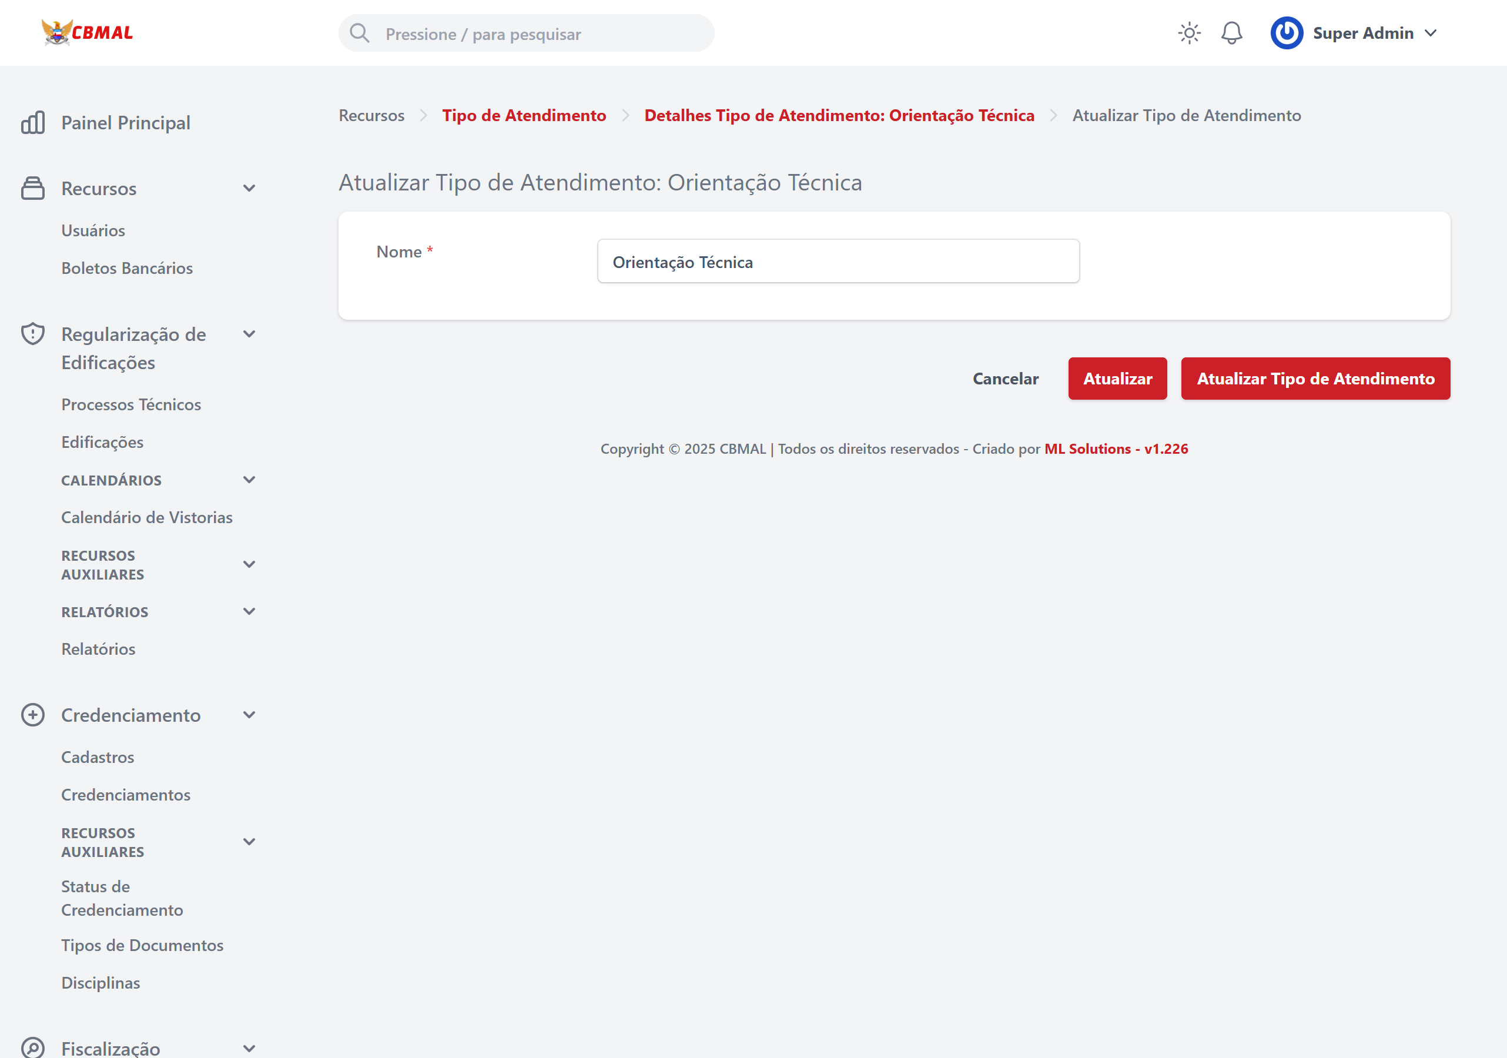Open the Disciplinas menu item
The image size is (1507, 1058).
coord(101,983)
